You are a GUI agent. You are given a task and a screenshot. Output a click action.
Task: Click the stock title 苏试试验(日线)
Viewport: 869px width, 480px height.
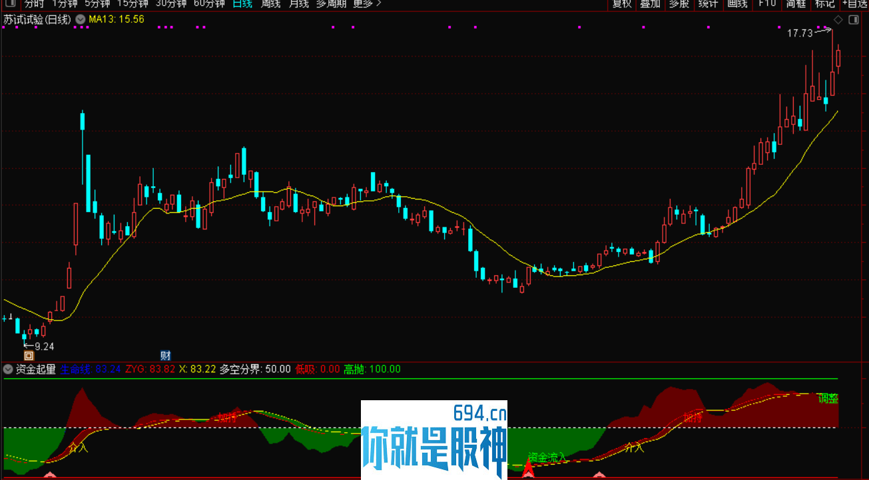point(37,19)
